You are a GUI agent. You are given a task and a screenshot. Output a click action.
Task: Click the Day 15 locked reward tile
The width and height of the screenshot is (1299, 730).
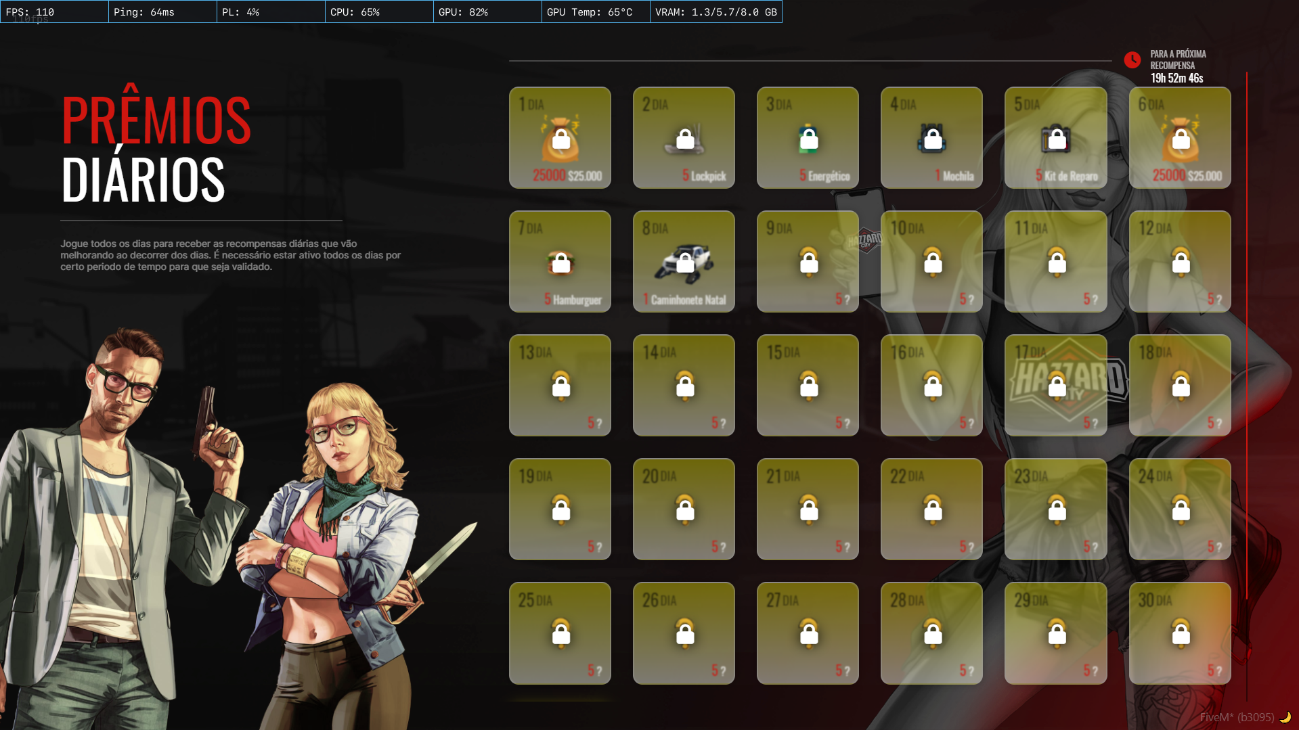click(808, 386)
